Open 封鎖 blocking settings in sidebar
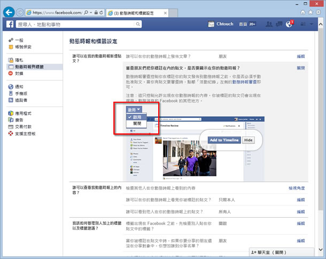Image resolution: width=326 pixels, height=259 pixels. coord(19,73)
